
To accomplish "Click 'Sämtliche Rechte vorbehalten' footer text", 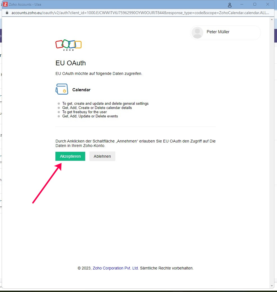I will pos(167,268).
